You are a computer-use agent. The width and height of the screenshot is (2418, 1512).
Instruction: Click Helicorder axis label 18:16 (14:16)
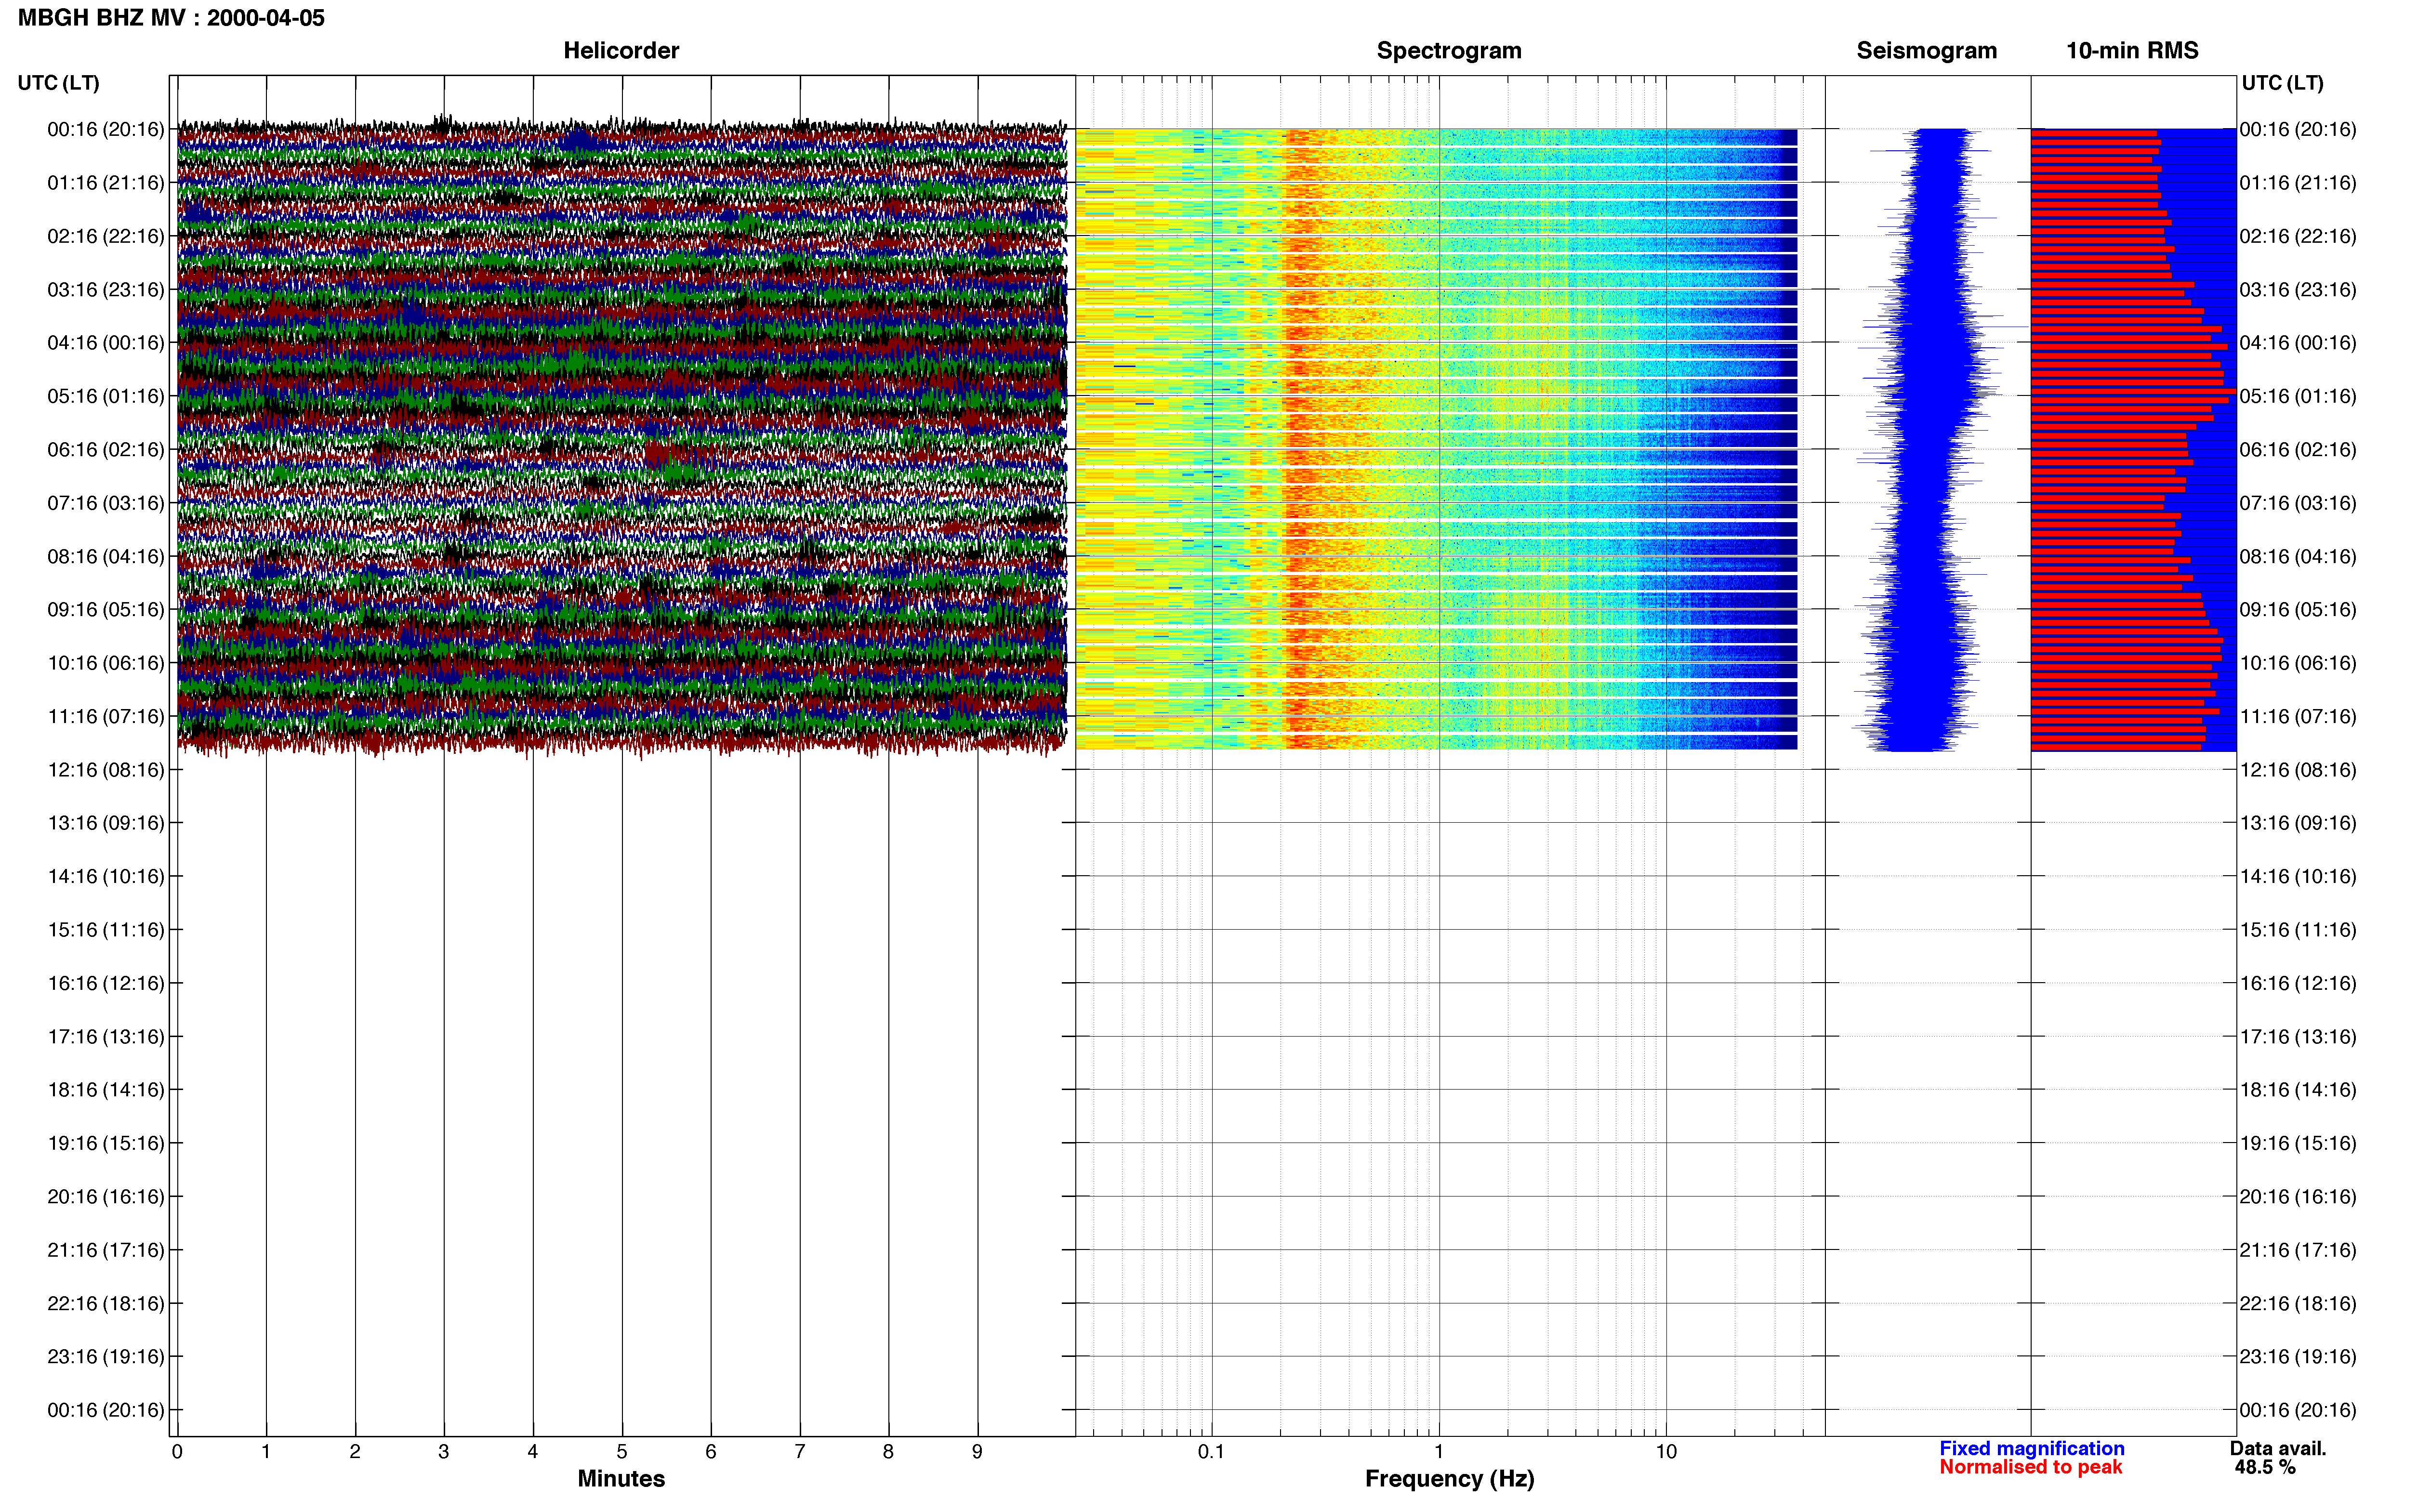pyautogui.click(x=106, y=1090)
